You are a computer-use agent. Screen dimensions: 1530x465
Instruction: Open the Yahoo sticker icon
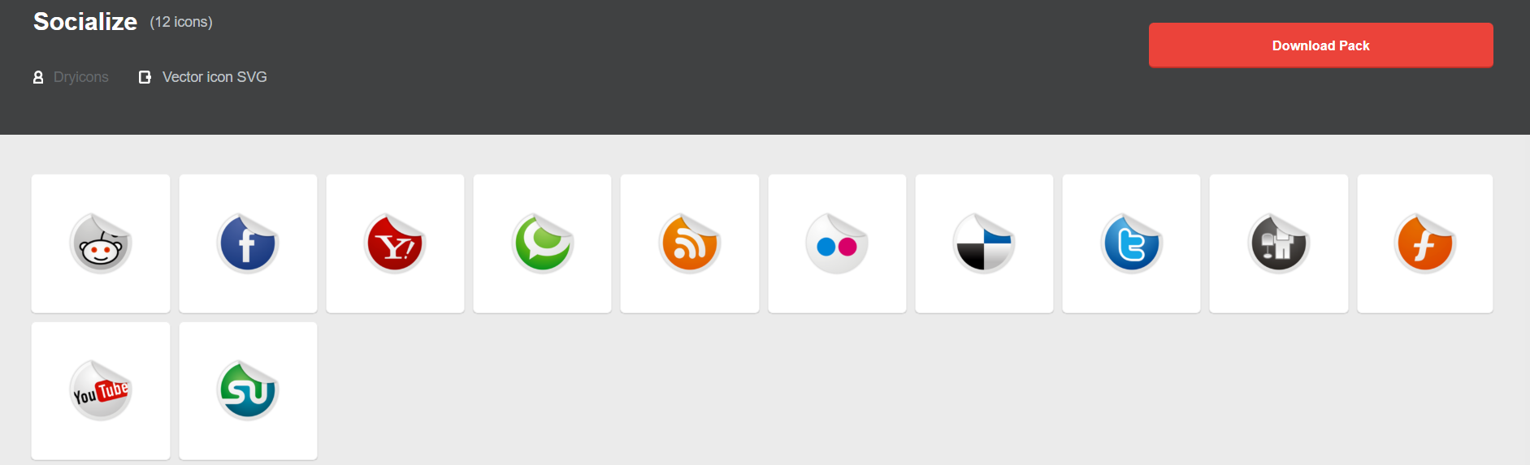395,243
